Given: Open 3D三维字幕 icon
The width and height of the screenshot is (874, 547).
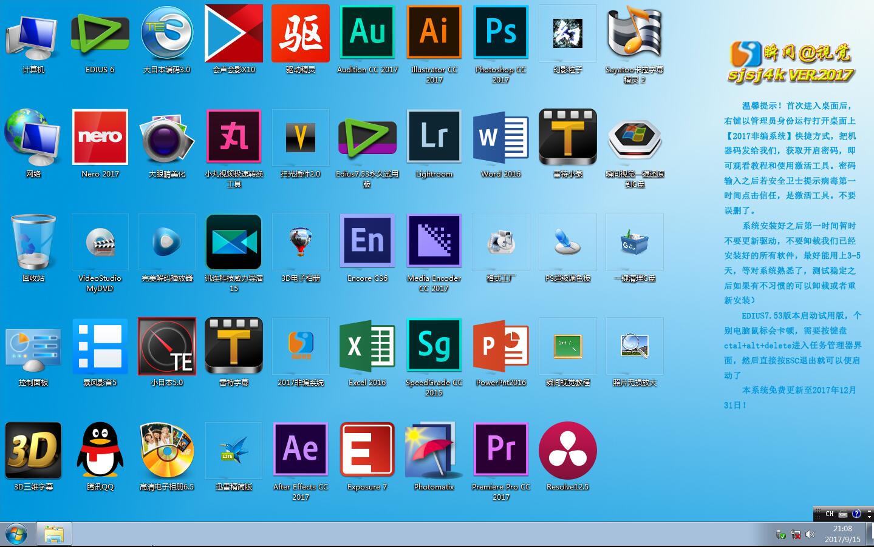Looking at the screenshot, I should (33, 451).
